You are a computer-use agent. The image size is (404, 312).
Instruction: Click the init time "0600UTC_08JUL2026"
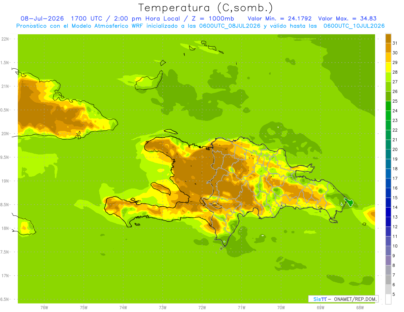(230, 26)
